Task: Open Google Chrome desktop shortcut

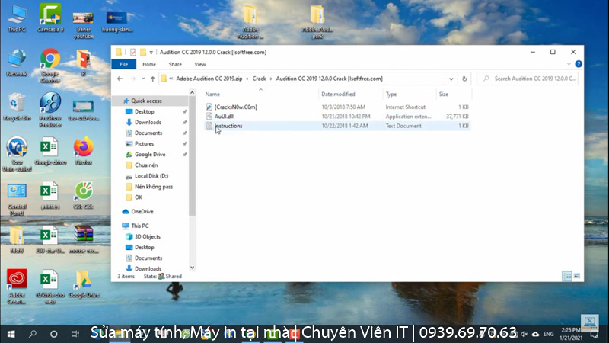Action: tap(50, 63)
